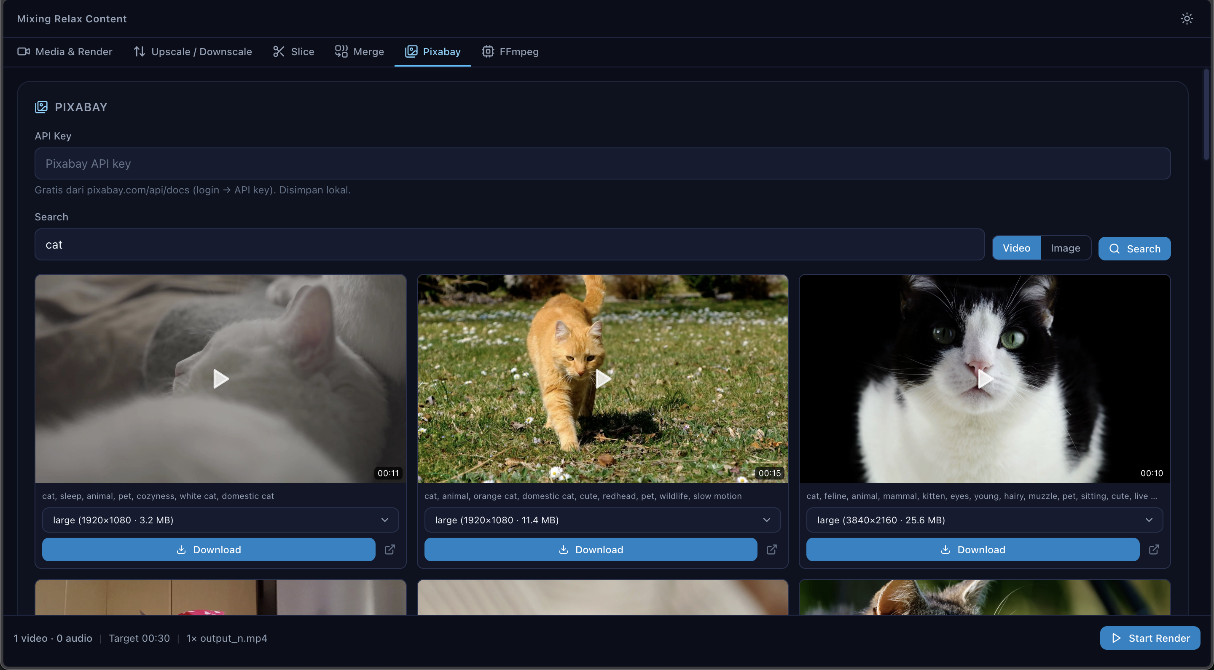Download the white sleeping cat video
Viewport: 1214px width, 670px height.
pyautogui.click(x=209, y=549)
